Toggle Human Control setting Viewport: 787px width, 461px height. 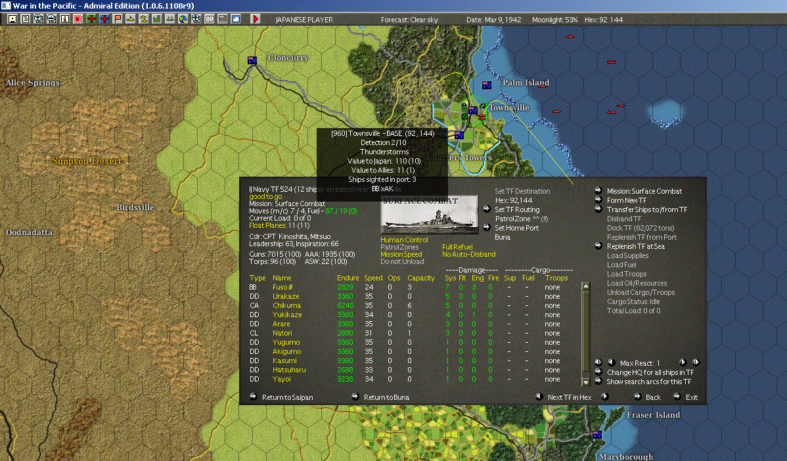(x=404, y=240)
